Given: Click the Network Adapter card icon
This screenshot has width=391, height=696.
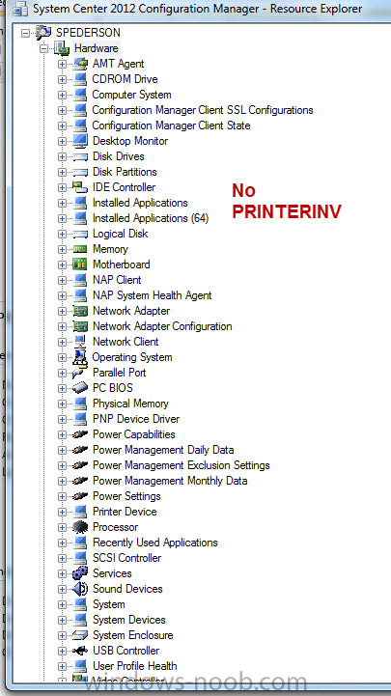Looking at the screenshot, I should [x=80, y=311].
